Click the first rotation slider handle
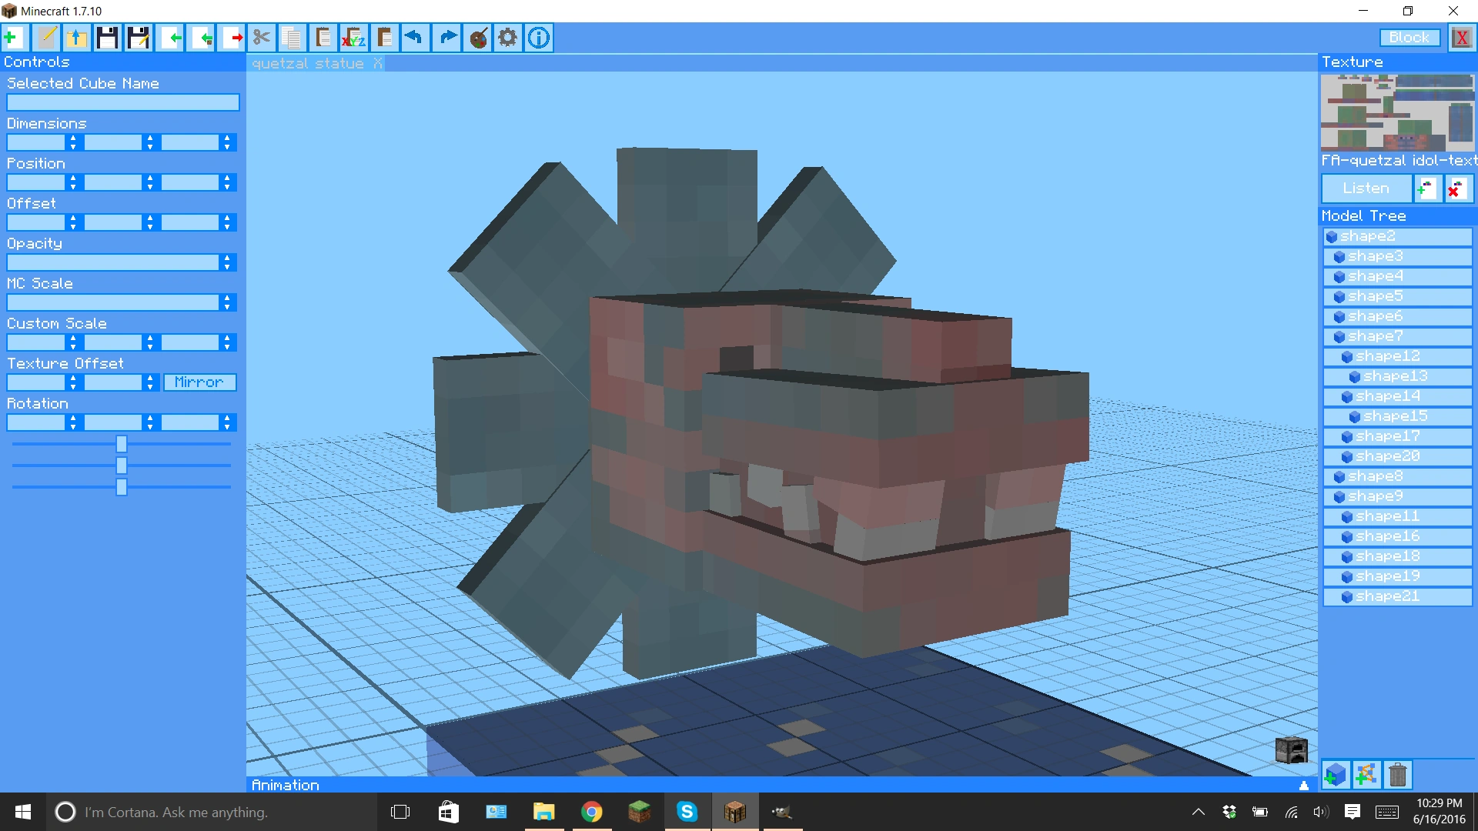Screen dimensions: 1478x831 point(121,444)
